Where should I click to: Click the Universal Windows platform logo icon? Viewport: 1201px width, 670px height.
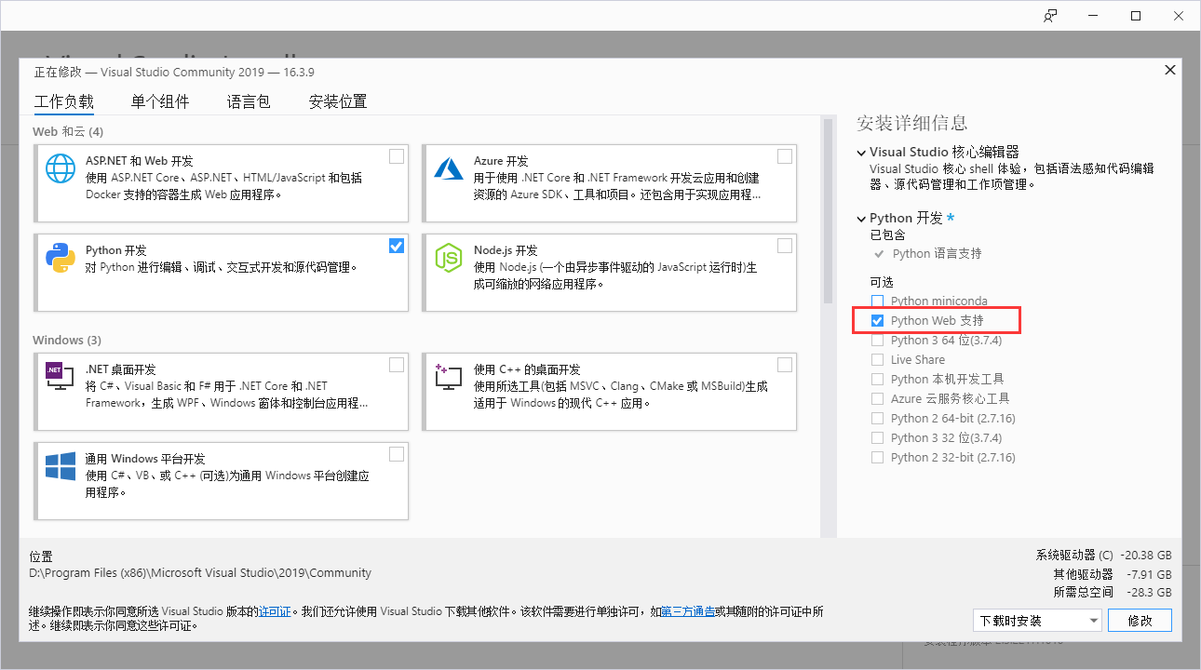coord(61,466)
